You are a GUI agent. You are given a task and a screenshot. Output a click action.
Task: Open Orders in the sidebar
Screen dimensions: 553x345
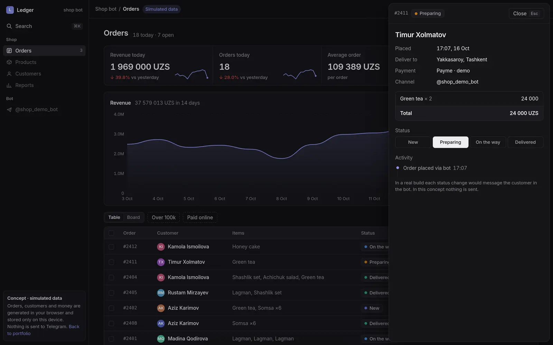click(x=44, y=51)
